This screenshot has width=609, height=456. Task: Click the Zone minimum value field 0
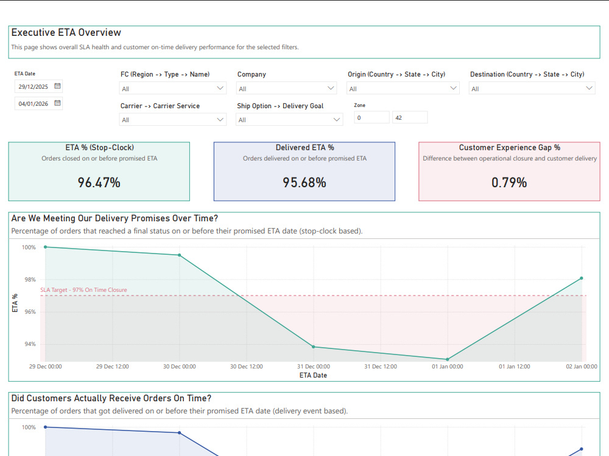point(371,117)
